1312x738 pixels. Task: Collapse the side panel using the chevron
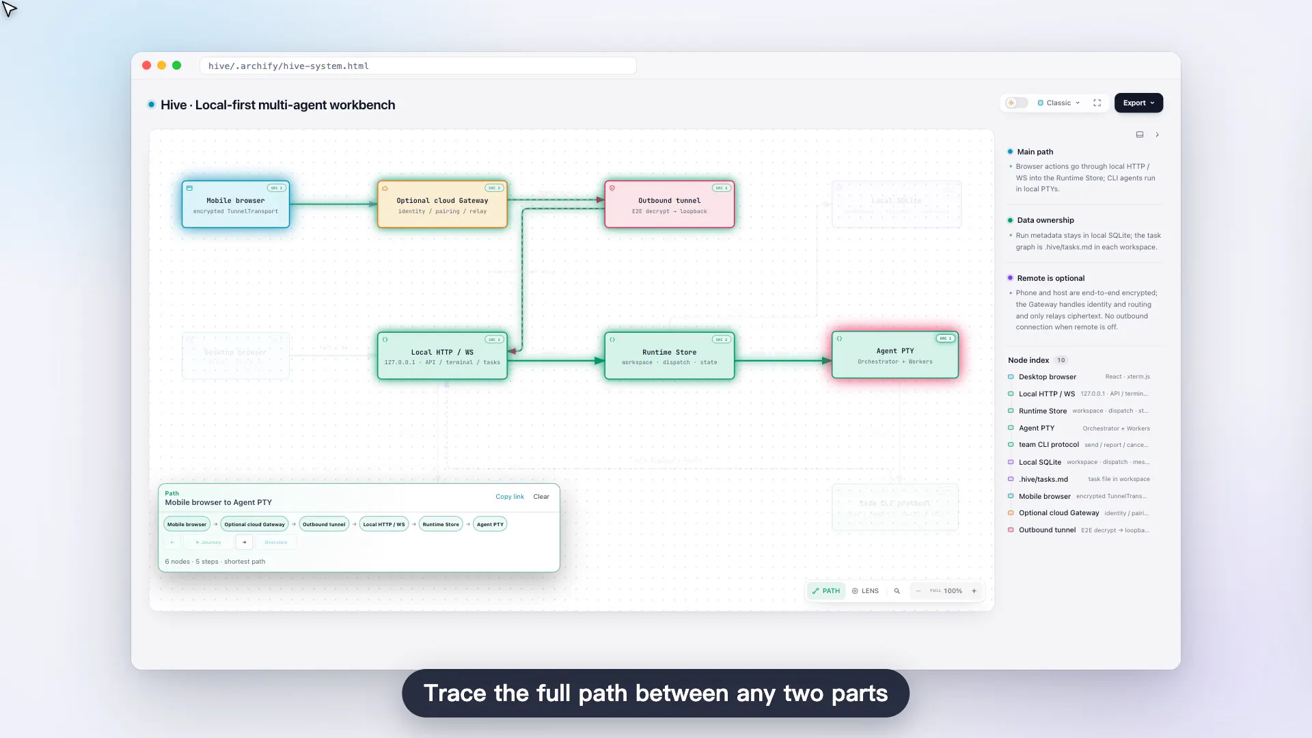coord(1157,135)
